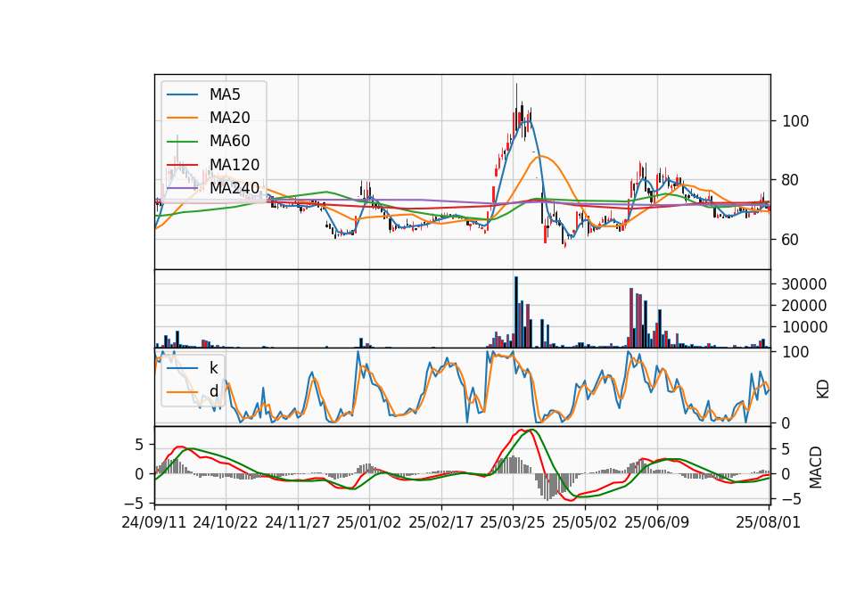Viewport: 856px width, 615px height.
Task: Click the volume axis value 30000
Action: tap(804, 283)
